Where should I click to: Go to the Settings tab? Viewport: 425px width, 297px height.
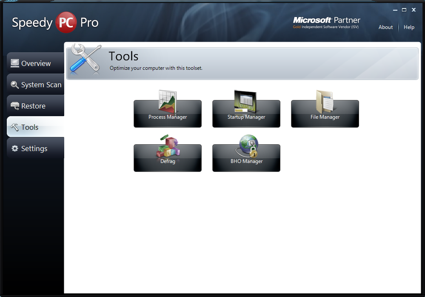tap(34, 148)
